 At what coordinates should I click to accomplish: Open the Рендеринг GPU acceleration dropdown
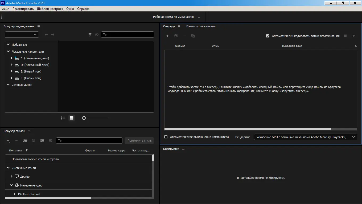[306, 137]
